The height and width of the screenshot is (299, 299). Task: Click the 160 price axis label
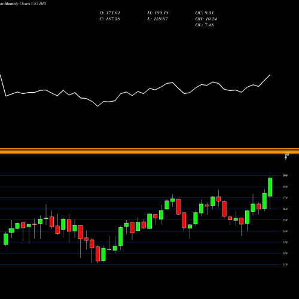tap(285, 209)
